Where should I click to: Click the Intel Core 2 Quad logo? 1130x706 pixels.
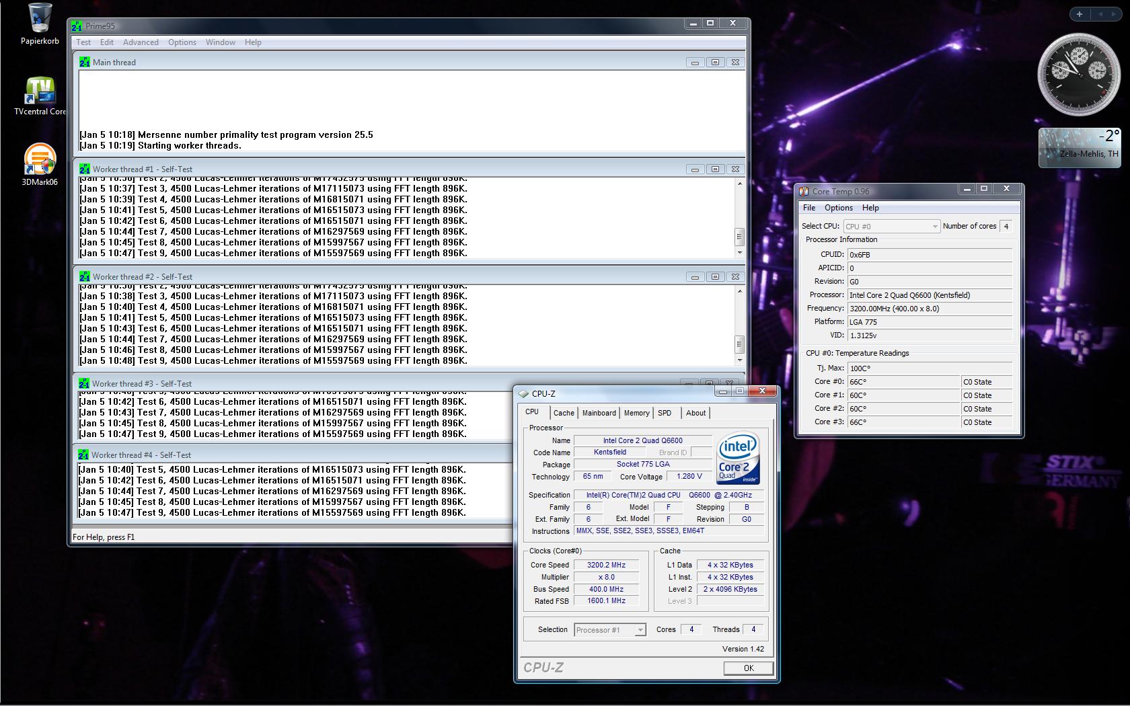tap(738, 458)
